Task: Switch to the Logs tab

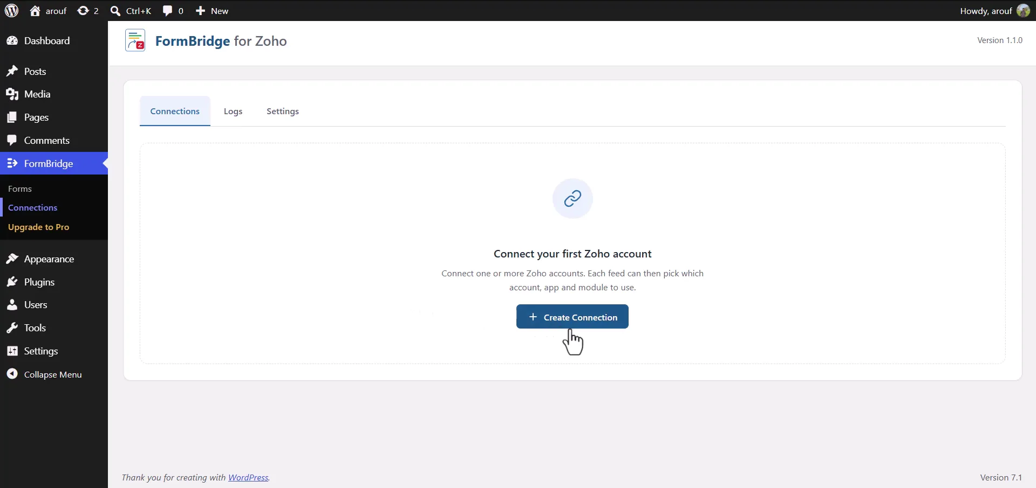Action: tap(233, 111)
